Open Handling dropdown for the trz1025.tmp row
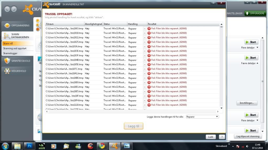The height and width of the screenshot is (150, 268). [145, 42]
